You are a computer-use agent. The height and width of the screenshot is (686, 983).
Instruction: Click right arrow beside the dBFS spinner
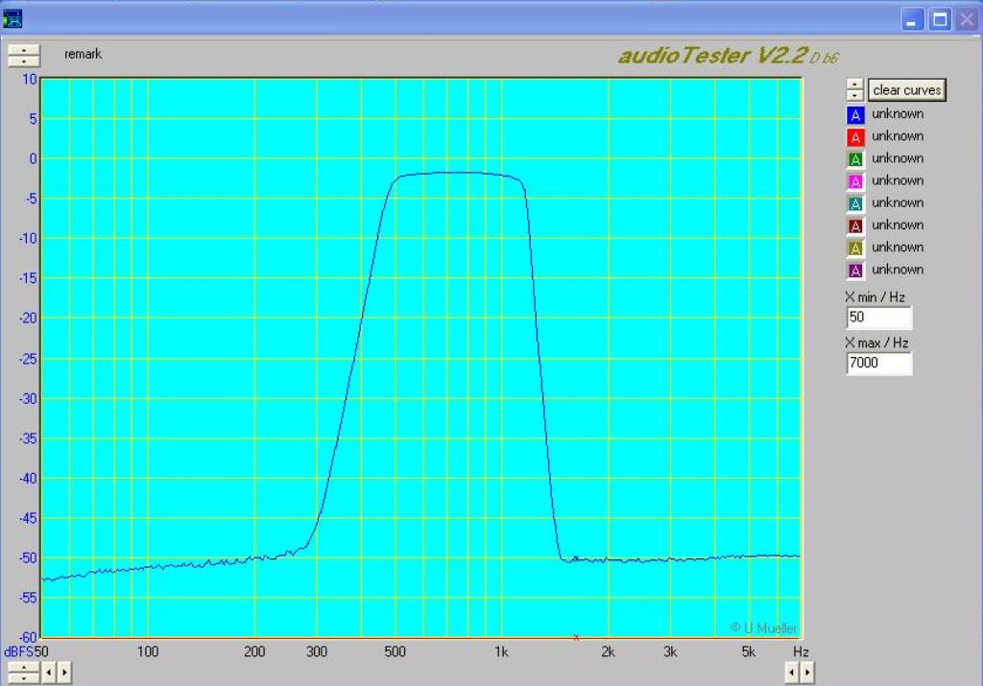point(64,673)
